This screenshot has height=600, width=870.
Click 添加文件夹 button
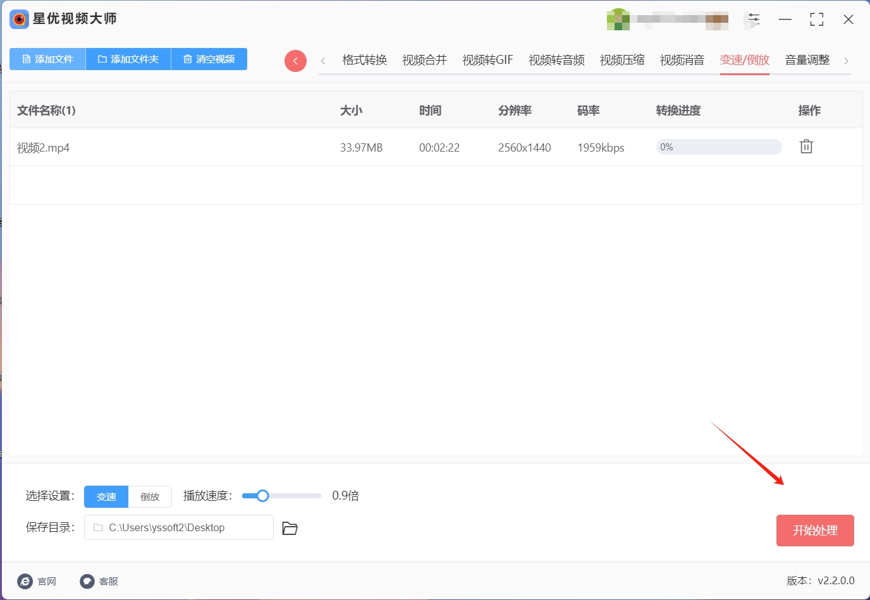[128, 59]
